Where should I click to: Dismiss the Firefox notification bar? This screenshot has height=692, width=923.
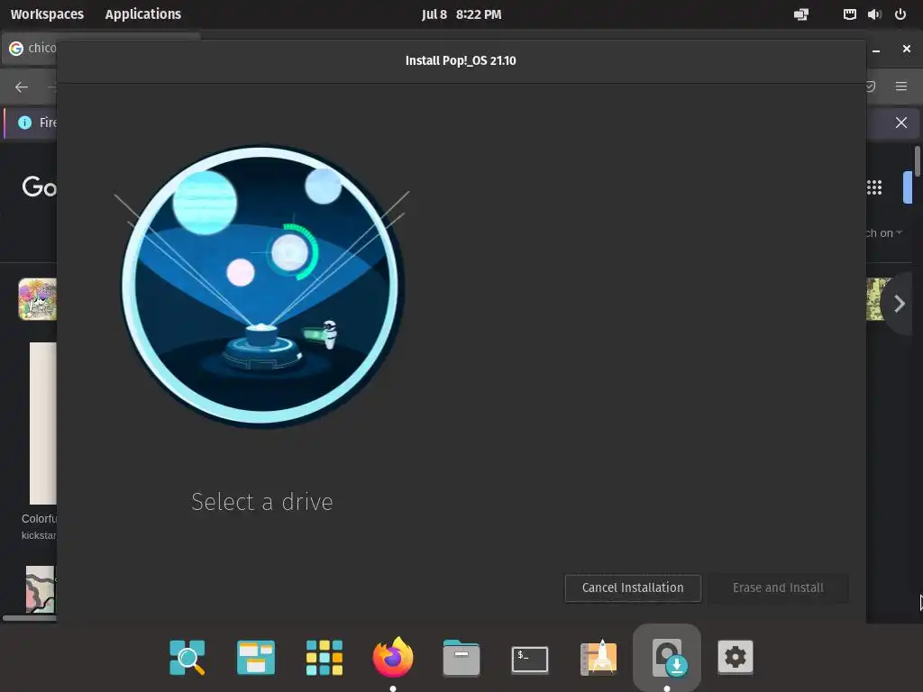click(x=901, y=123)
